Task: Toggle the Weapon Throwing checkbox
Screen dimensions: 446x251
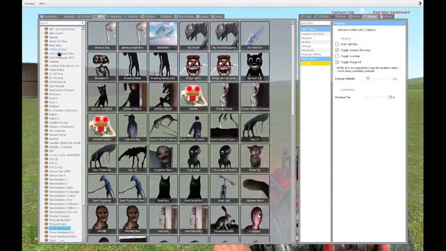Action: click(337, 50)
